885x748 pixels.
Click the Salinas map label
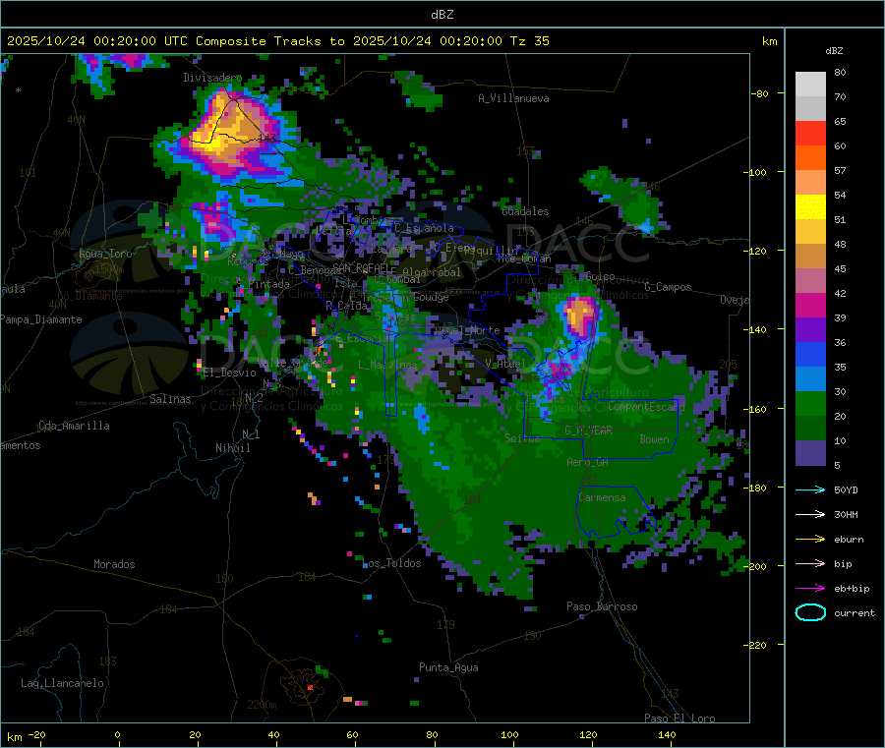[x=170, y=399]
